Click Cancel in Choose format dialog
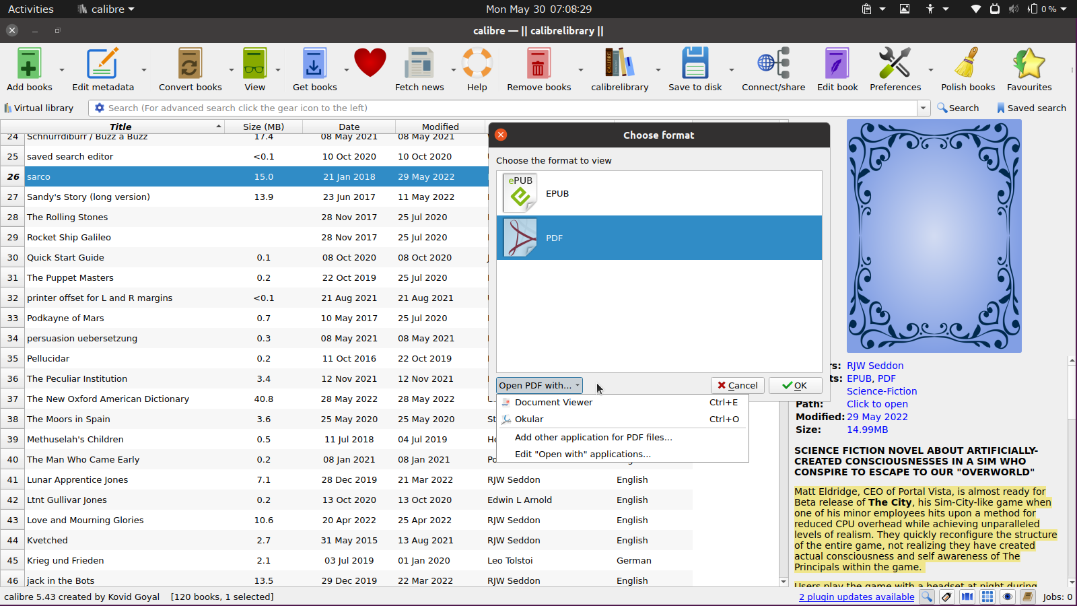The height and width of the screenshot is (606, 1077). [x=737, y=385]
